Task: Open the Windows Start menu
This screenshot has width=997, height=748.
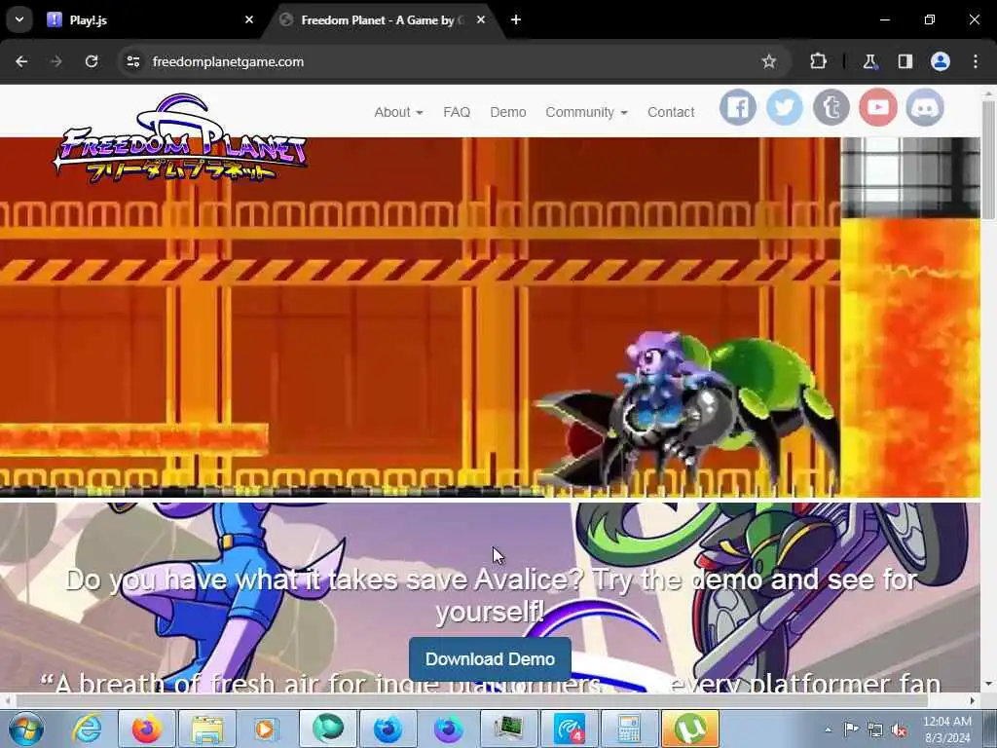Action: [x=26, y=729]
